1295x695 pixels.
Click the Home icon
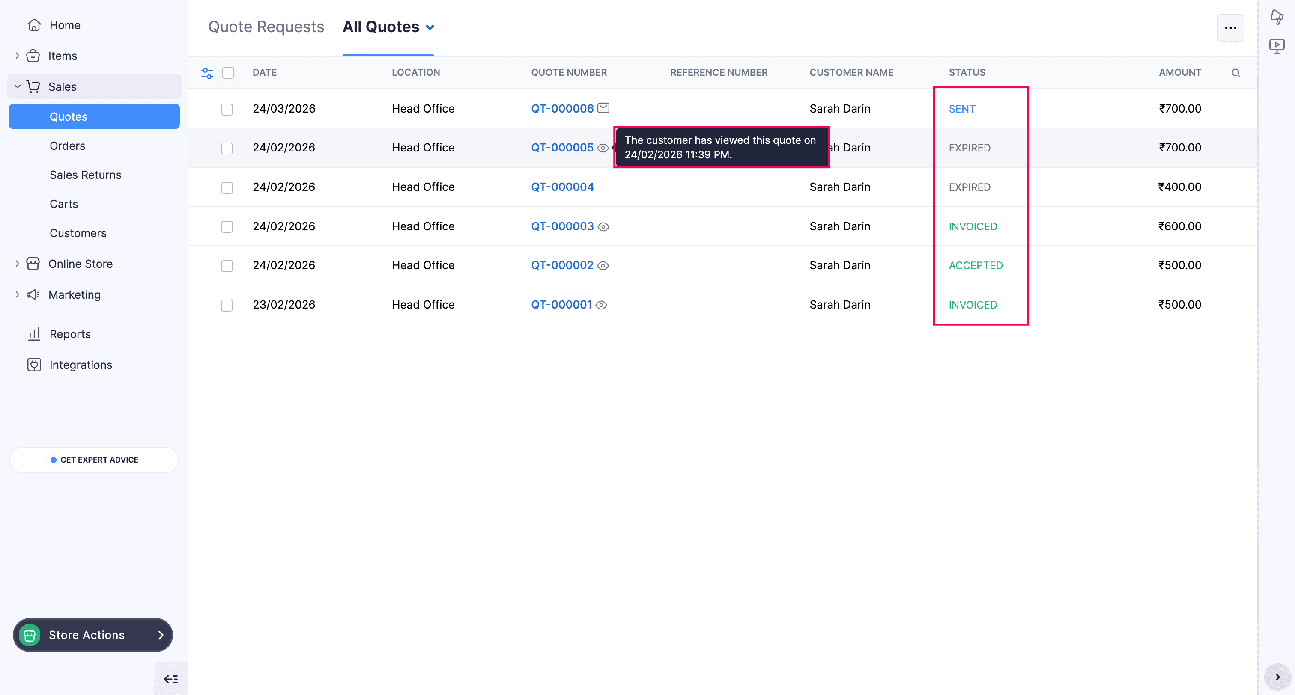click(x=33, y=24)
